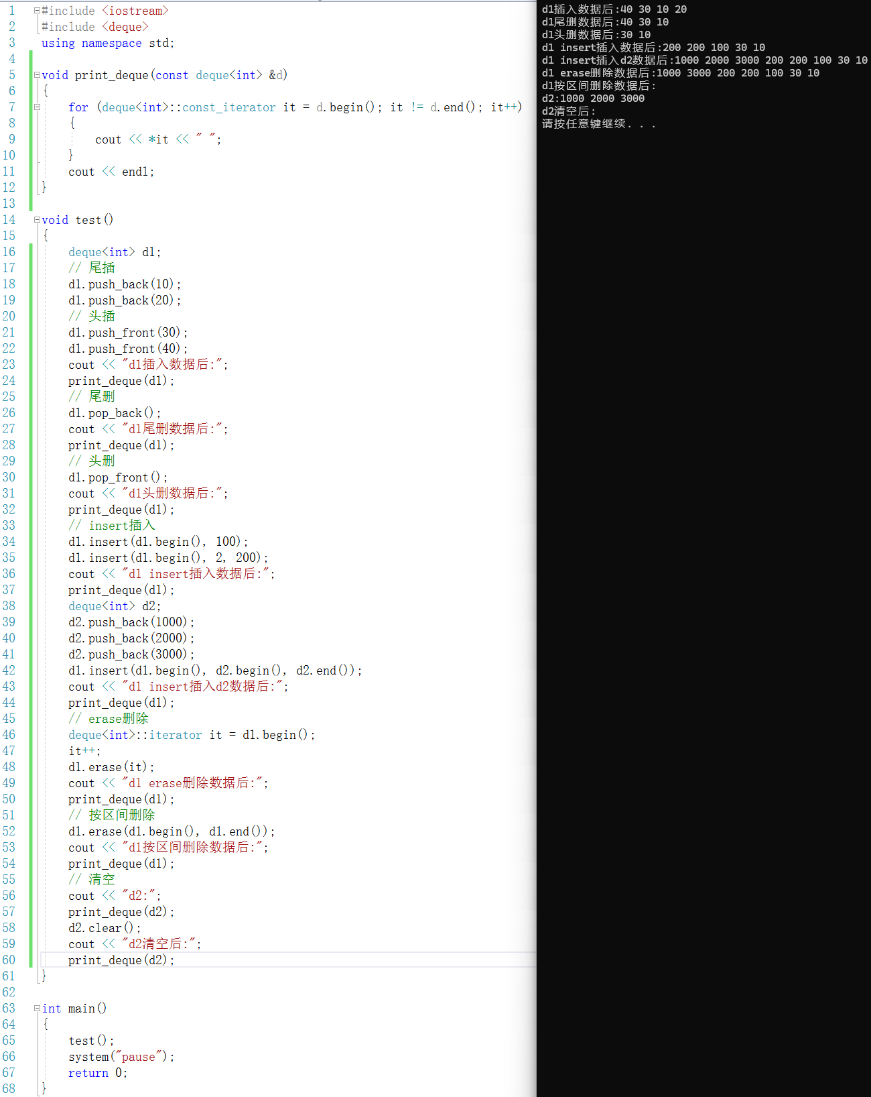Click the 'd2.push_back(1000);' line
The height and width of the screenshot is (1097, 871).
click(x=131, y=622)
